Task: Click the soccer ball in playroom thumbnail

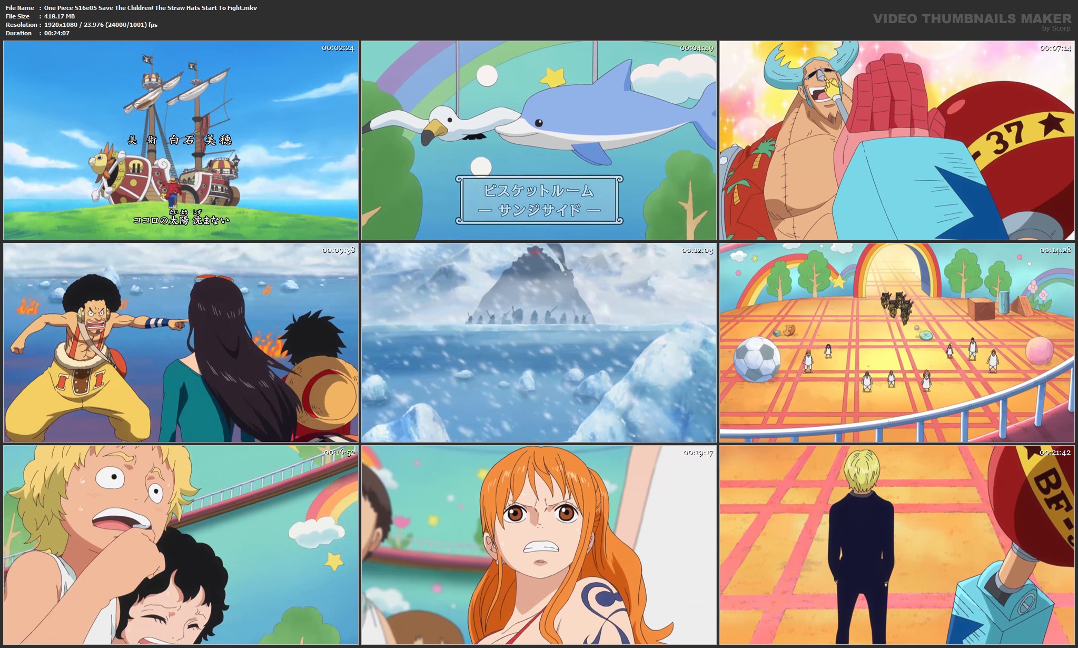Action: 757,359
